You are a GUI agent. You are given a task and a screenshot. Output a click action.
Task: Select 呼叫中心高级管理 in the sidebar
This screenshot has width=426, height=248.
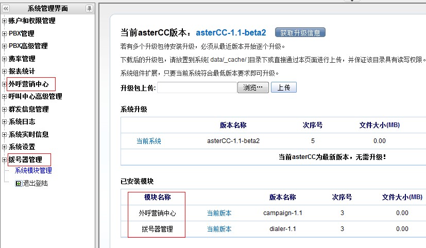35,97
